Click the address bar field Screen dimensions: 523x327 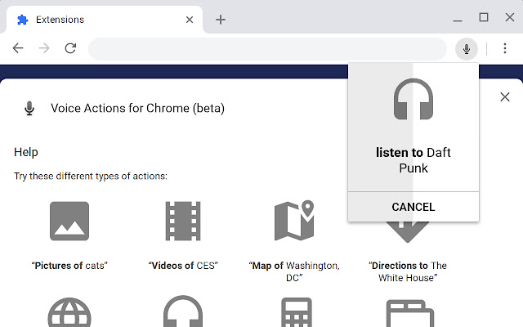coord(270,49)
